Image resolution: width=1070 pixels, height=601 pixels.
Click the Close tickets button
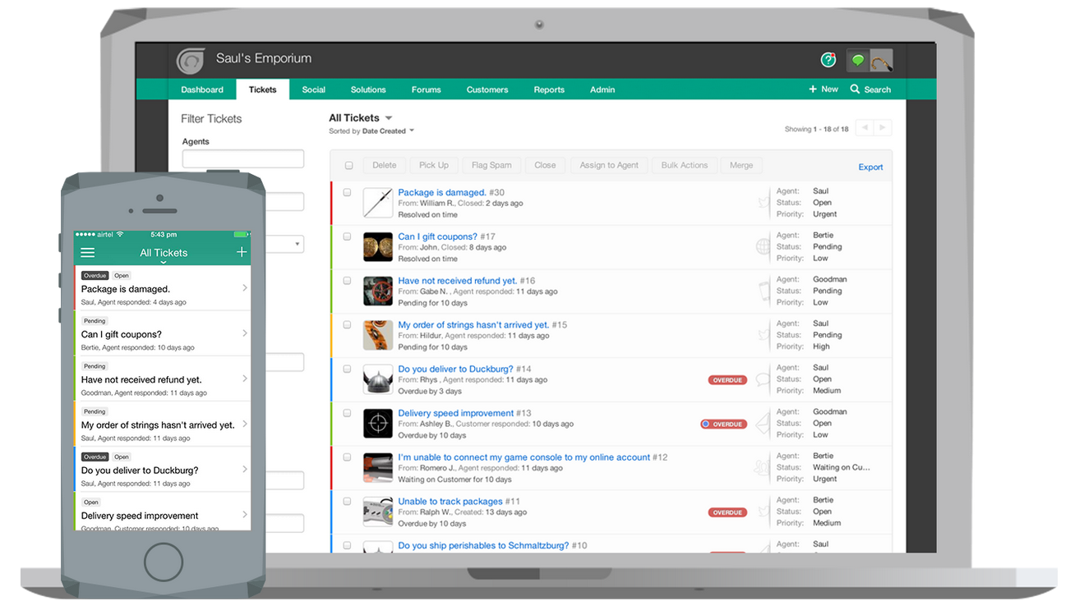click(x=545, y=165)
